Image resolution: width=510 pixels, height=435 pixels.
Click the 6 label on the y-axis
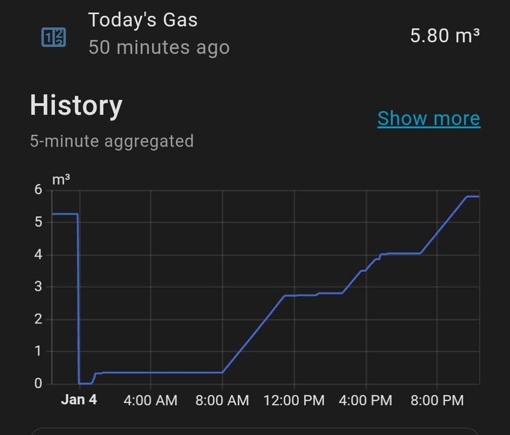pyautogui.click(x=38, y=190)
